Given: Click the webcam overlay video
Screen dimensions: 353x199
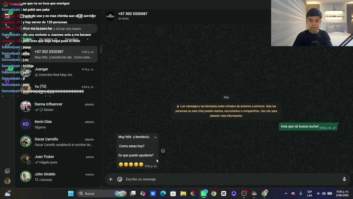Looking at the screenshot, I should pyautogui.click(x=312, y=23).
